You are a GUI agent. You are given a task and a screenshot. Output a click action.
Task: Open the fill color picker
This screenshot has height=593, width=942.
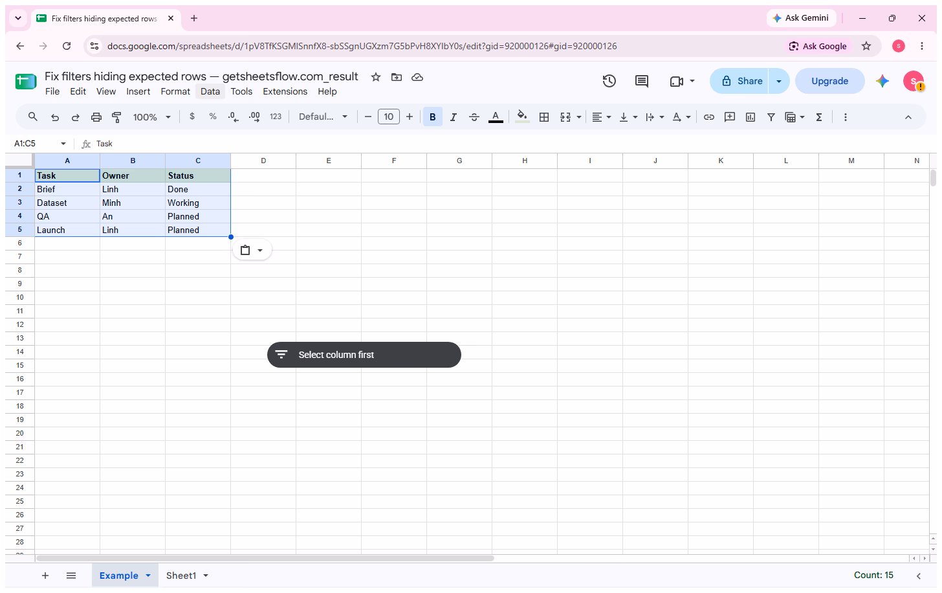(522, 117)
